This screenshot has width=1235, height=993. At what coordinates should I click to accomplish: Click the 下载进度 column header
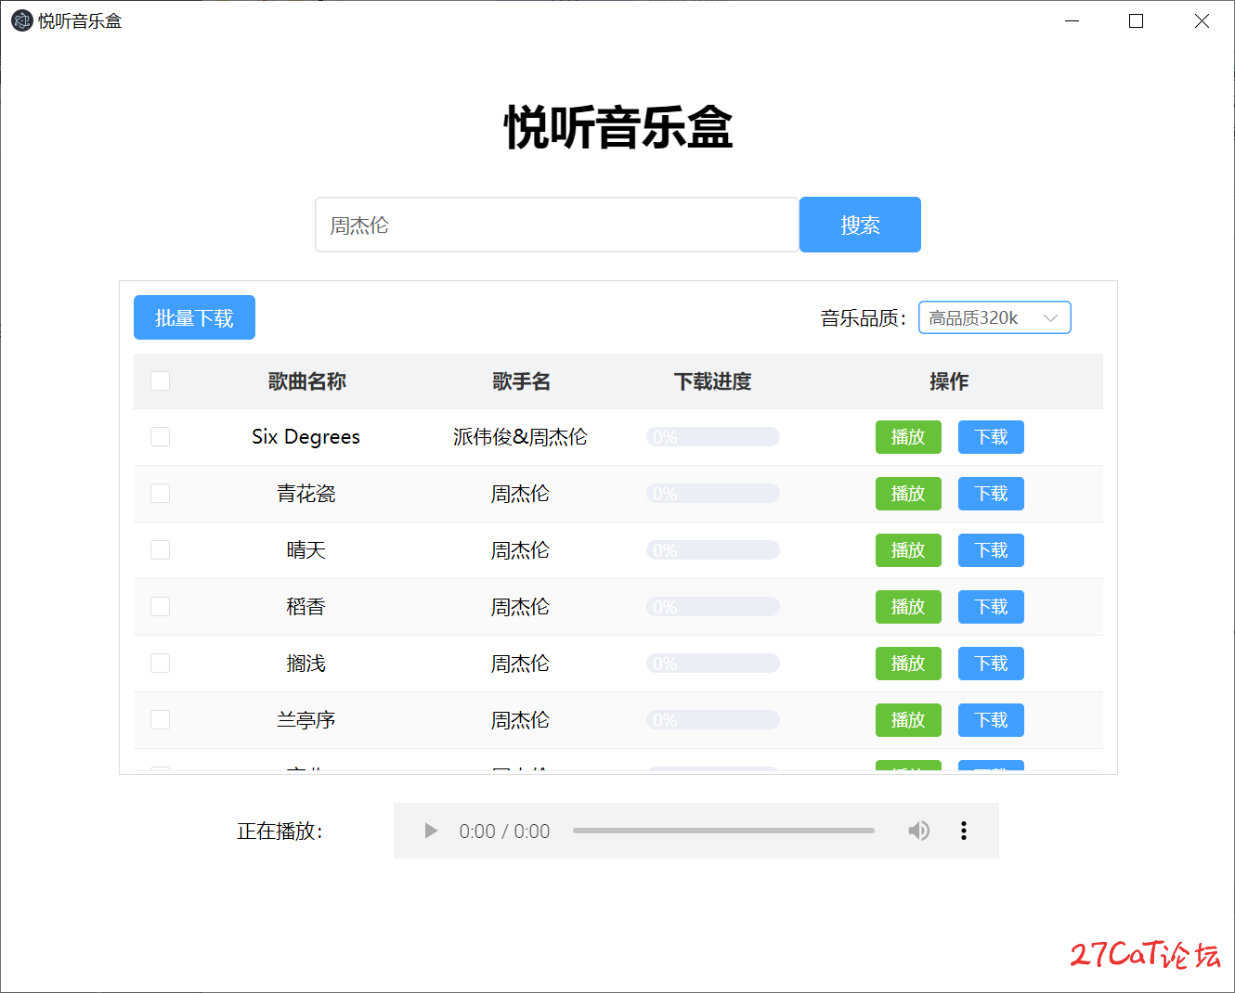click(712, 381)
